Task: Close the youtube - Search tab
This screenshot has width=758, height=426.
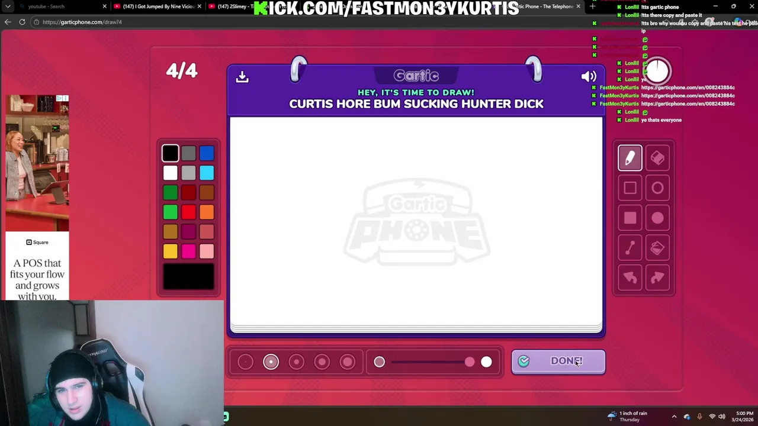Action: [x=105, y=7]
